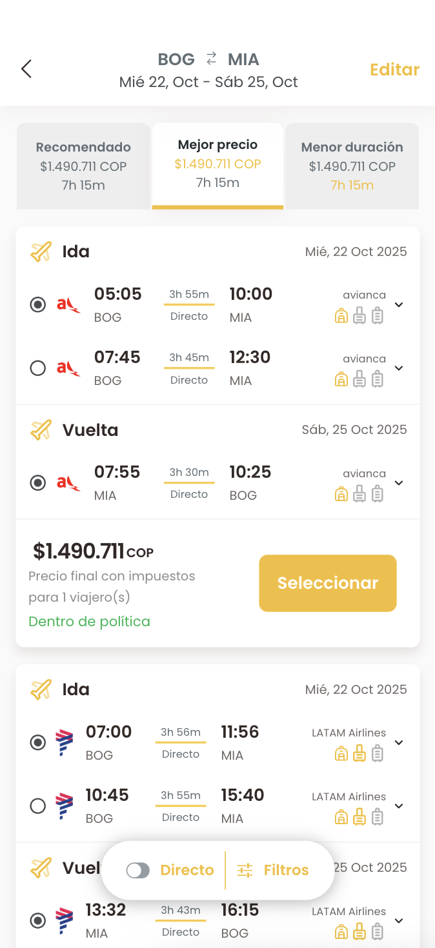435x948 pixels.
Task: Click the plane icon next to Vuelta heading
Action: tap(41, 430)
